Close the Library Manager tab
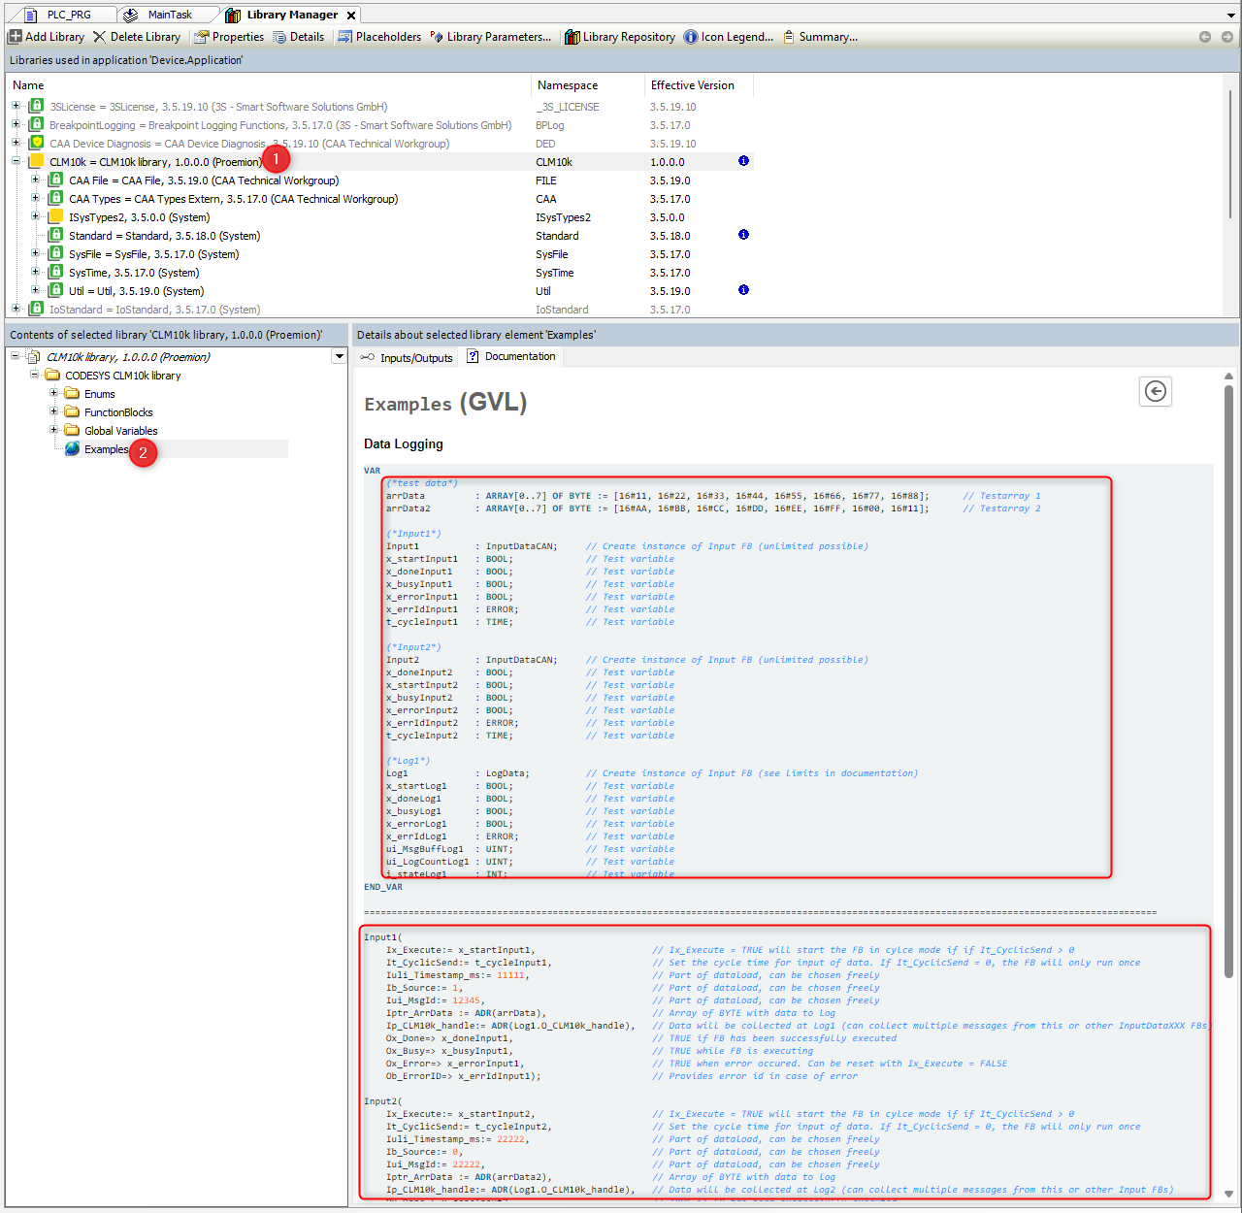Screen dimensions: 1242x1213 pos(351,15)
